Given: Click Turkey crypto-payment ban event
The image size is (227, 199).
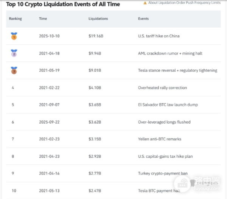Looking at the screenshot, I should 163,174.
